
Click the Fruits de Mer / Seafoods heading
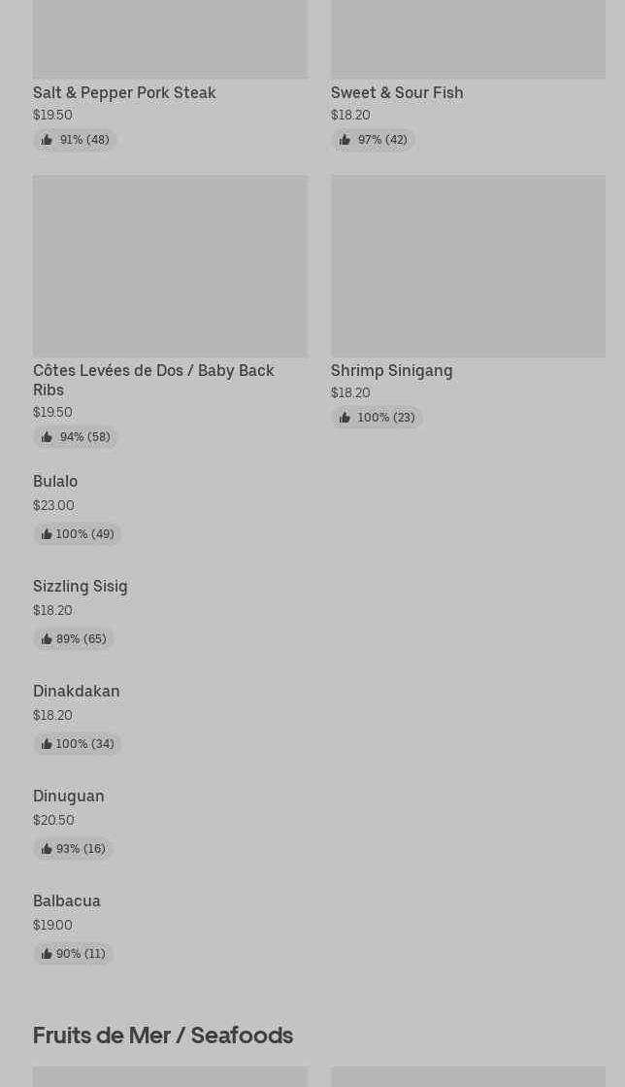tap(163, 1035)
